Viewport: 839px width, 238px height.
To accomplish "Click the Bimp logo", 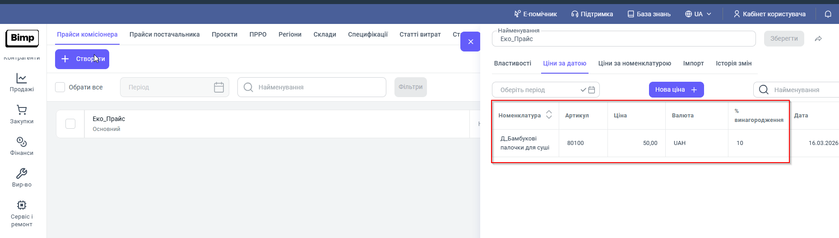I will [22, 38].
